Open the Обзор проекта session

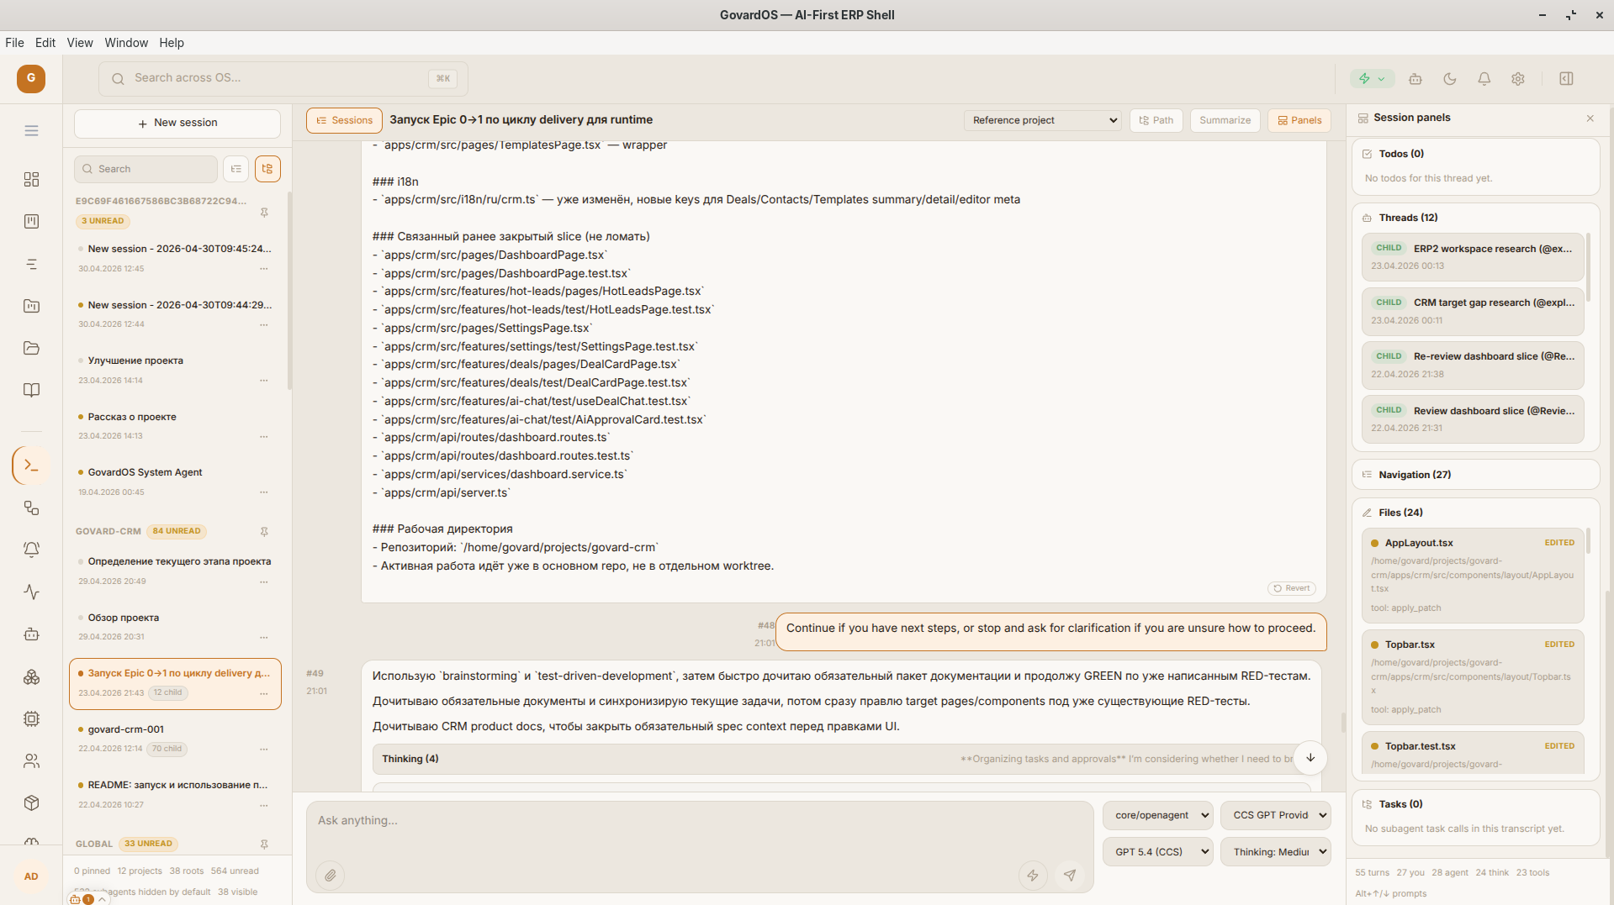175,627
